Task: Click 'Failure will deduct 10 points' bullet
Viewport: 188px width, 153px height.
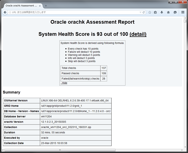Action: click(x=84, y=52)
